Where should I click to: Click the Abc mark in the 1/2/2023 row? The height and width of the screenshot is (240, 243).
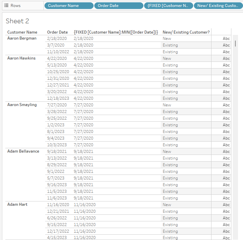226,125
